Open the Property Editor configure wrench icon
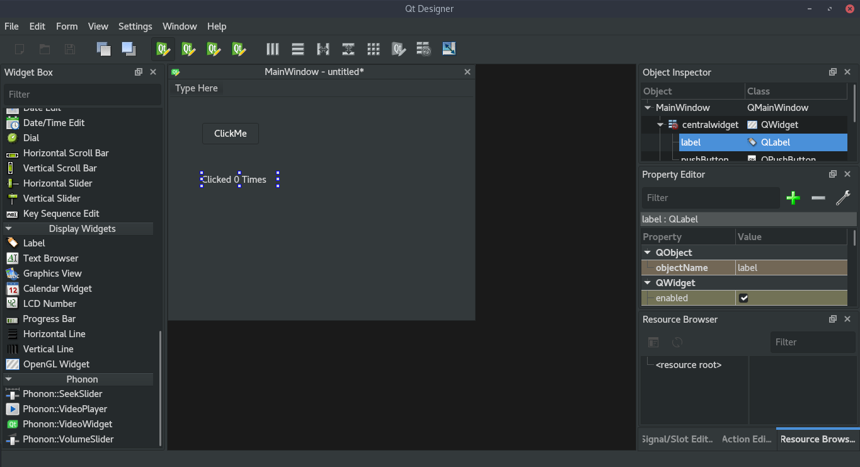 coord(843,197)
